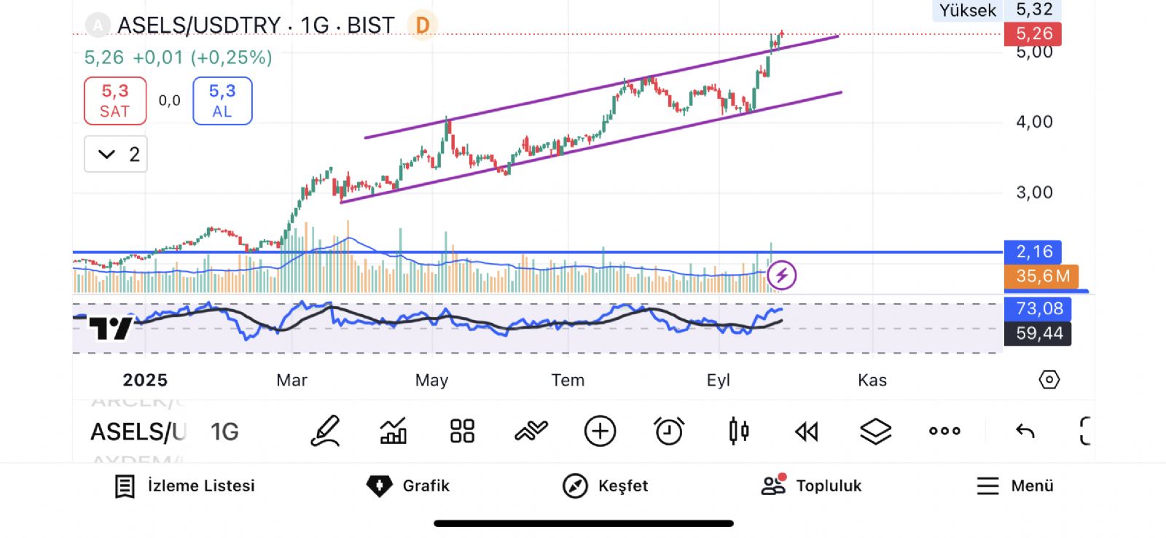Switch to the İzleme Listesi tab
The height and width of the screenshot is (538, 1166).
coord(185,486)
